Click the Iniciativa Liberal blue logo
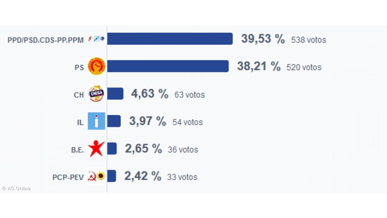The height and width of the screenshot is (218, 387). [x=96, y=122]
